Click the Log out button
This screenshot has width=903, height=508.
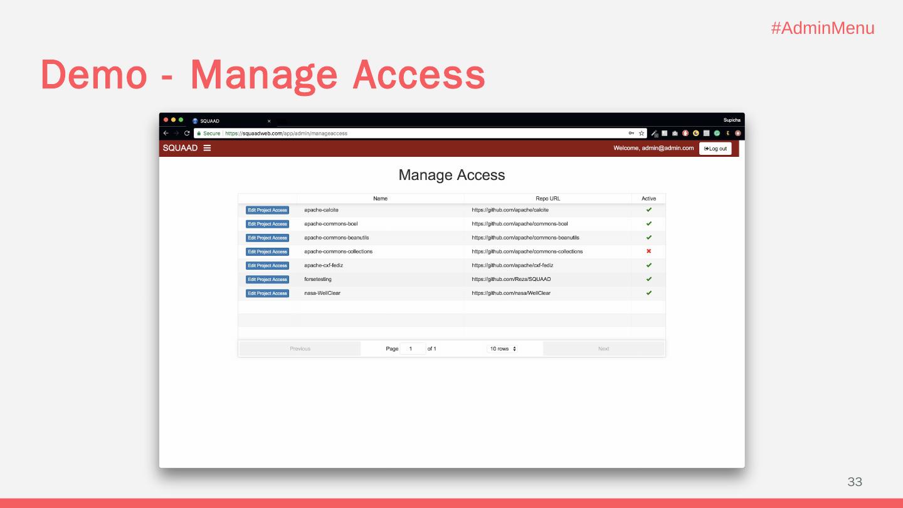pyautogui.click(x=716, y=149)
